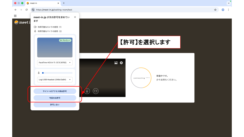Expand the Logi USB Headset dropdown
Screen dimensions: 244x137
tap(55, 80)
